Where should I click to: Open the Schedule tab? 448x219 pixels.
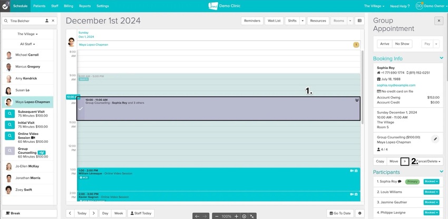(x=20, y=6)
